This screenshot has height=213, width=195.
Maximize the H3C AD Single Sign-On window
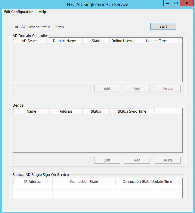176,3
